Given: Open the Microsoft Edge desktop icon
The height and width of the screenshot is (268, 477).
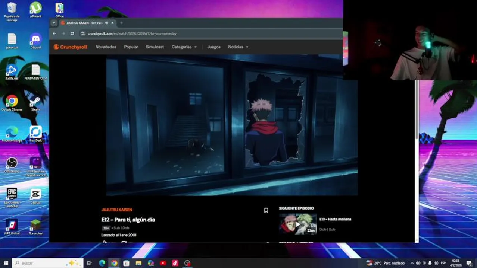Looking at the screenshot, I should click(12, 134).
